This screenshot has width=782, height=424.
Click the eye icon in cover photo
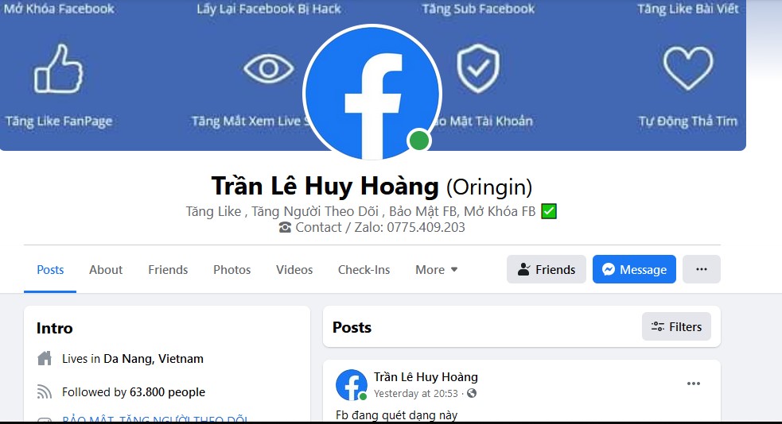coord(268,68)
